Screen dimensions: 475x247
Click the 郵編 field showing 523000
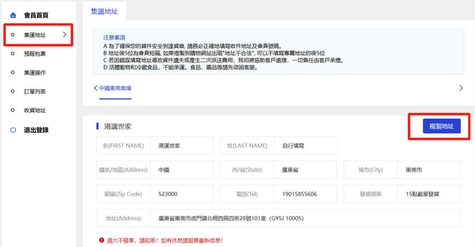181,194
